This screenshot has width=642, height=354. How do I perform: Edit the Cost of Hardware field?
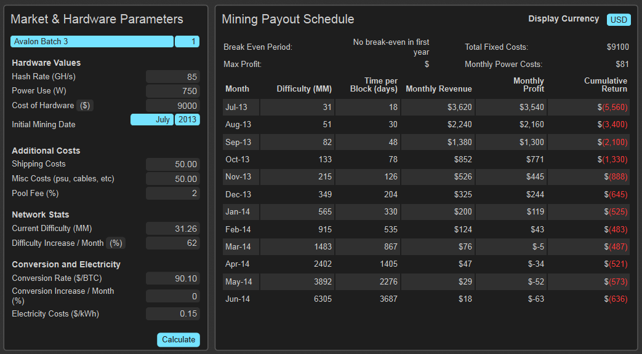[x=173, y=106]
